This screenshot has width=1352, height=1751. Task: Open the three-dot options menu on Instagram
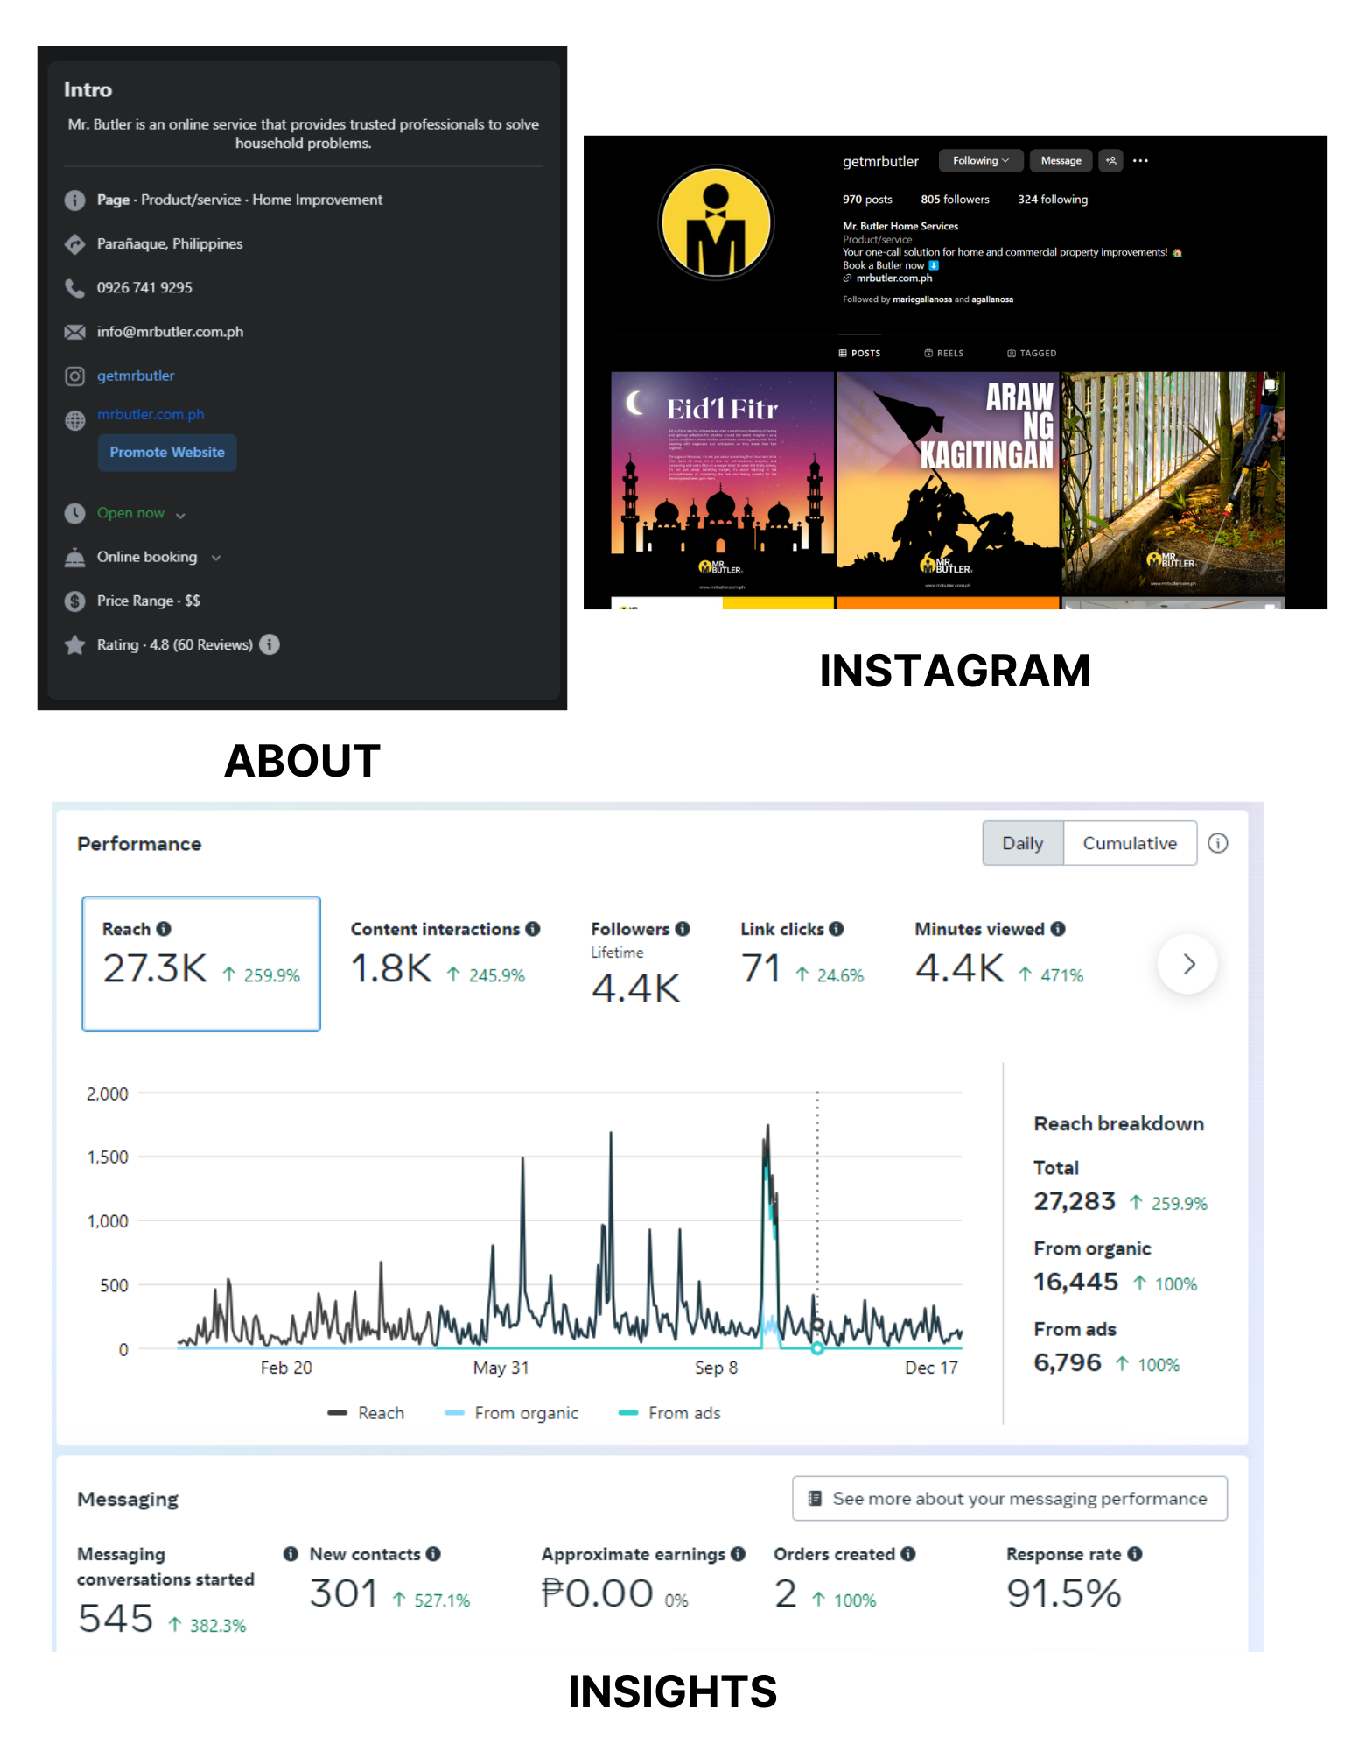[1140, 161]
